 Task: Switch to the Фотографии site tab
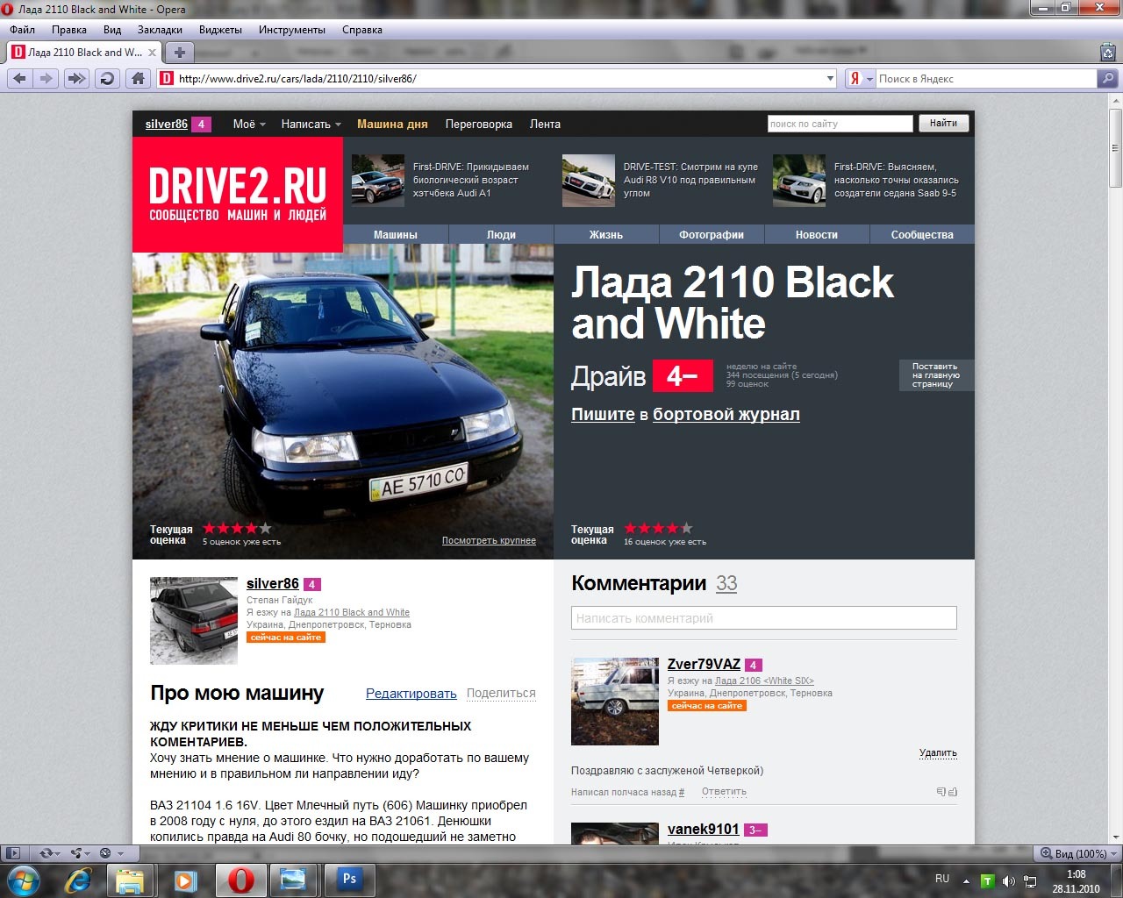coord(712,235)
